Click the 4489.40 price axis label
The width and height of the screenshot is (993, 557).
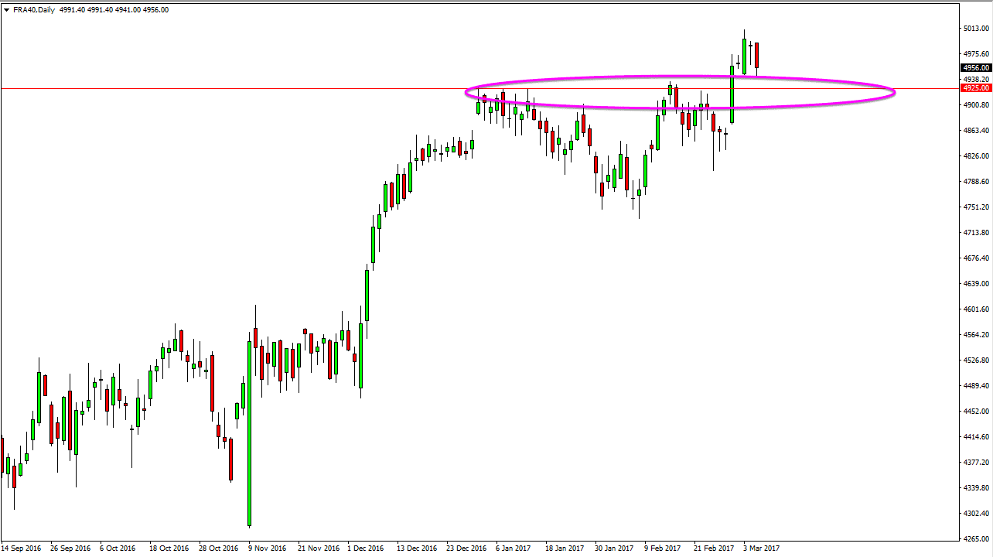(x=977, y=386)
